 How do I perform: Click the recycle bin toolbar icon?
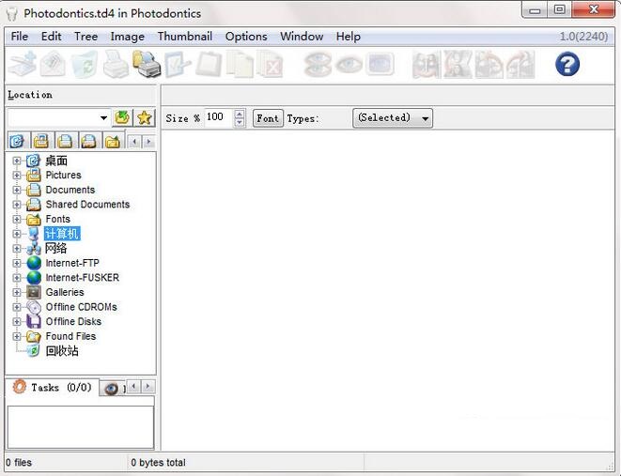click(85, 64)
